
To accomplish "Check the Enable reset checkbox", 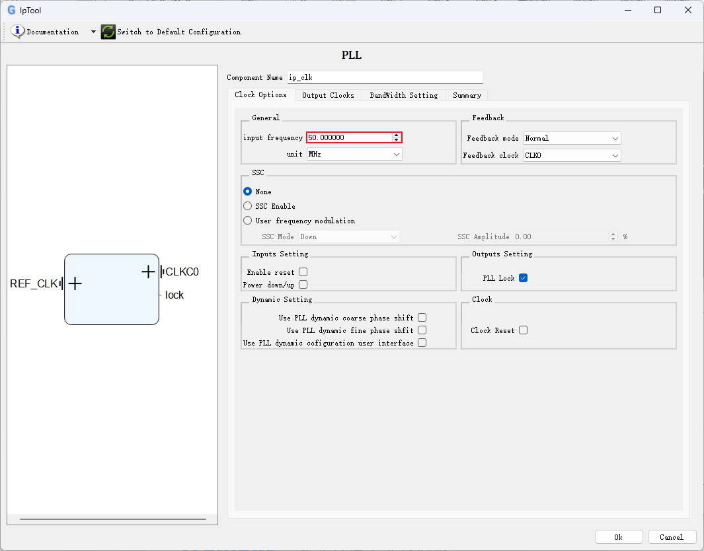I will [303, 272].
